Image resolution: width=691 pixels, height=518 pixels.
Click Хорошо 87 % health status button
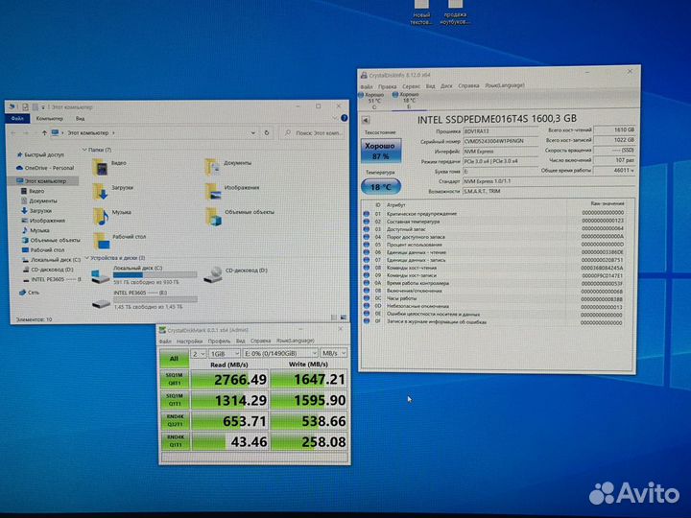pyautogui.click(x=381, y=151)
